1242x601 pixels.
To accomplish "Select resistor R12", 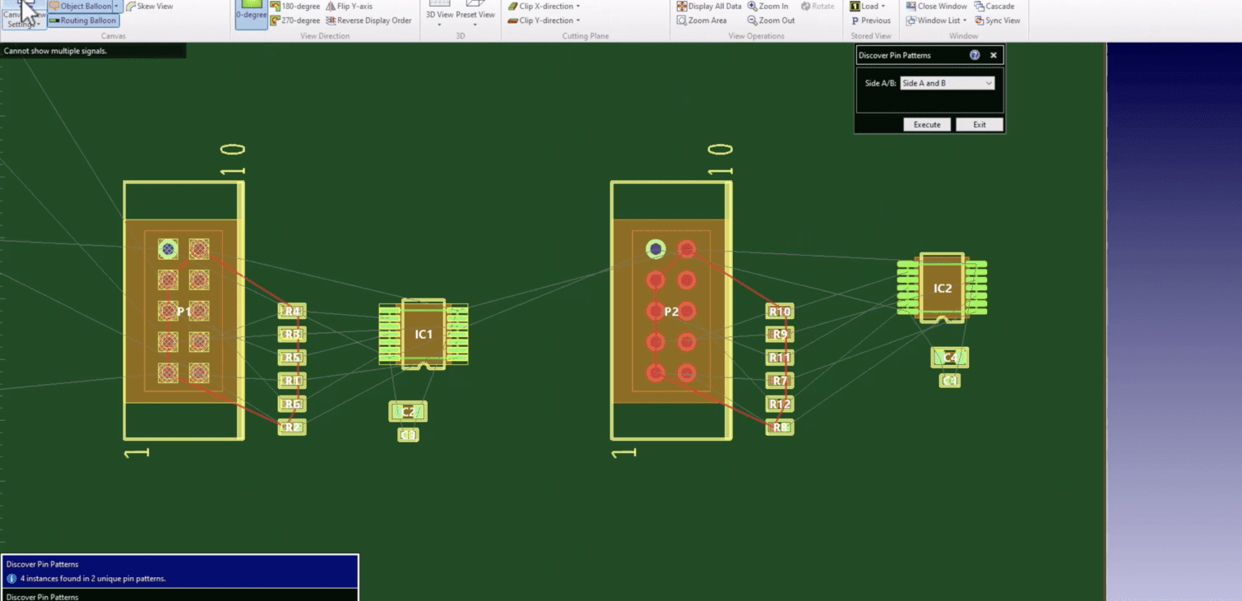I will tap(780, 404).
